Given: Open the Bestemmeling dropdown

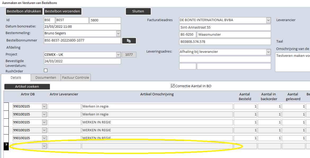Looking at the screenshot, I should pyautogui.click(x=118, y=33).
